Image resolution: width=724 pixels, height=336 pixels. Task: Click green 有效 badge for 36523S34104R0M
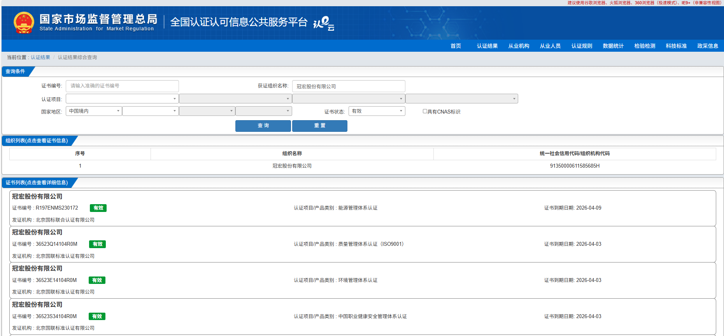pos(97,317)
